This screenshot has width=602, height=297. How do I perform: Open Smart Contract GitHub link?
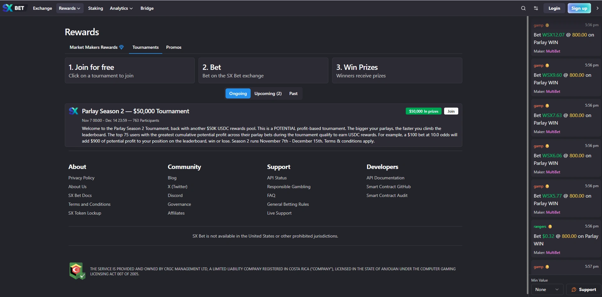tap(388, 187)
